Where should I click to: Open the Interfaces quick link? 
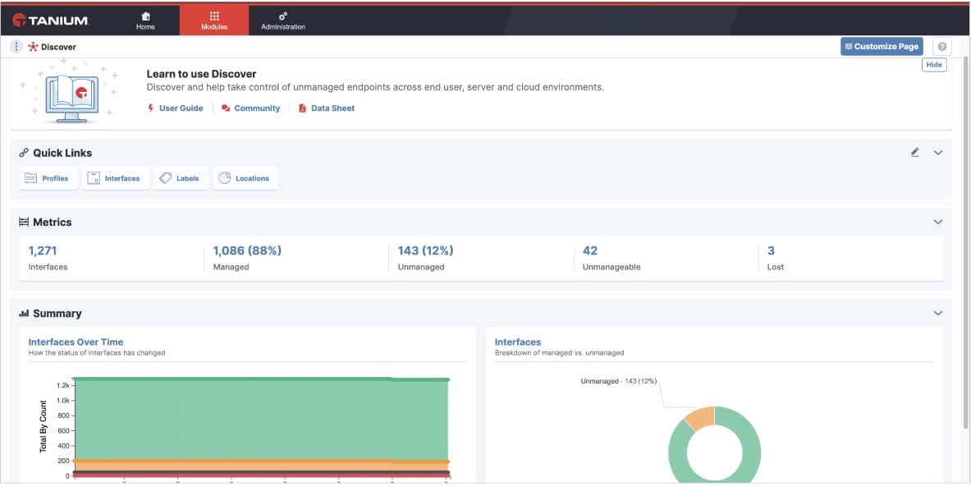115,178
